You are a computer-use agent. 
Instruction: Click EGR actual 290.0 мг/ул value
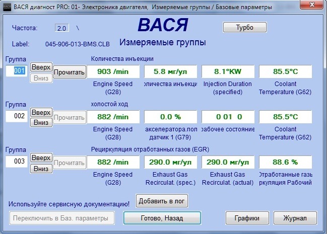[228, 162]
